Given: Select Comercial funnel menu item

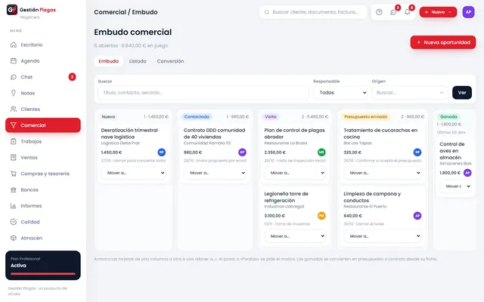Looking at the screenshot, I should 43,125.
